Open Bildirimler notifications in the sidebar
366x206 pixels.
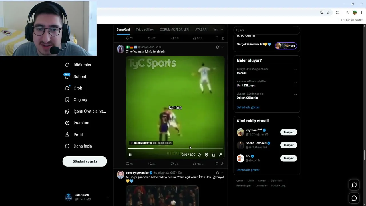[78, 65]
